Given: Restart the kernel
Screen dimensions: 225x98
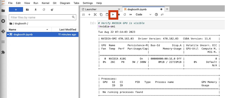Looking at the screenshot, I should (x=125, y=15).
